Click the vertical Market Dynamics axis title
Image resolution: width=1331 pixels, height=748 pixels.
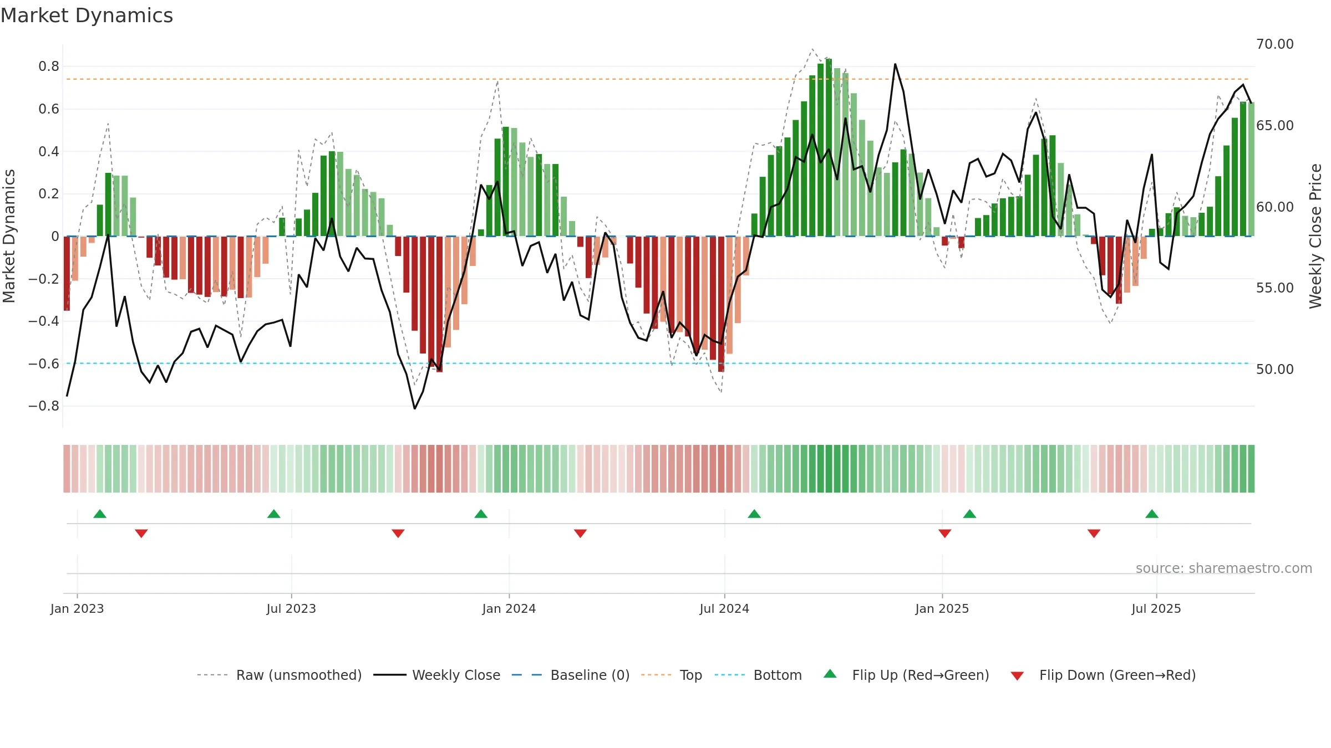pyautogui.click(x=9, y=236)
